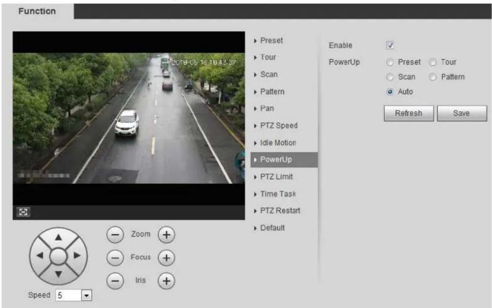Switch to the Function tab

click(x=37, y=11)
